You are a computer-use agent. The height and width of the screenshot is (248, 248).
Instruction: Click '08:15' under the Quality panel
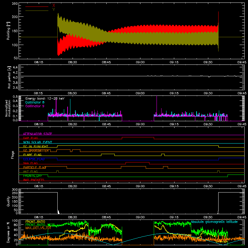(38, 217)
